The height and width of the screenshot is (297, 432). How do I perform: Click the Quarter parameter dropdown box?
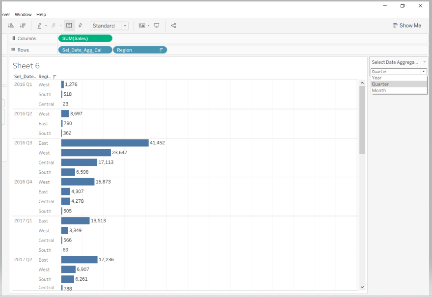pyautogui.click(x=399, y=71)
